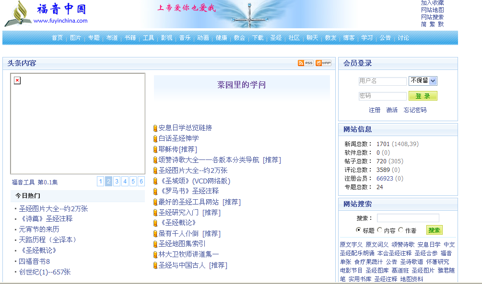
Task: Click the 福音中国 site logo
Action: pyautogui.click(x=46, y=13)
